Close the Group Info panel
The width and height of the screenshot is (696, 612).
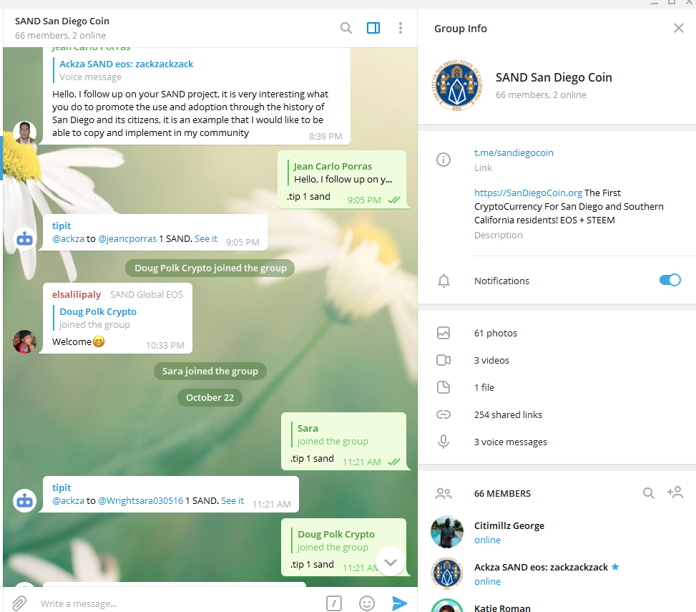[678, 28]
